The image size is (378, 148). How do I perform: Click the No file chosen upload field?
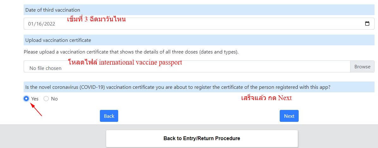point(187,66)
